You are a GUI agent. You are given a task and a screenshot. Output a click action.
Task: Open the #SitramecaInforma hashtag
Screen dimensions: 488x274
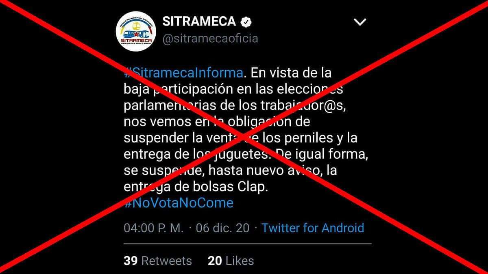(183, 73)
